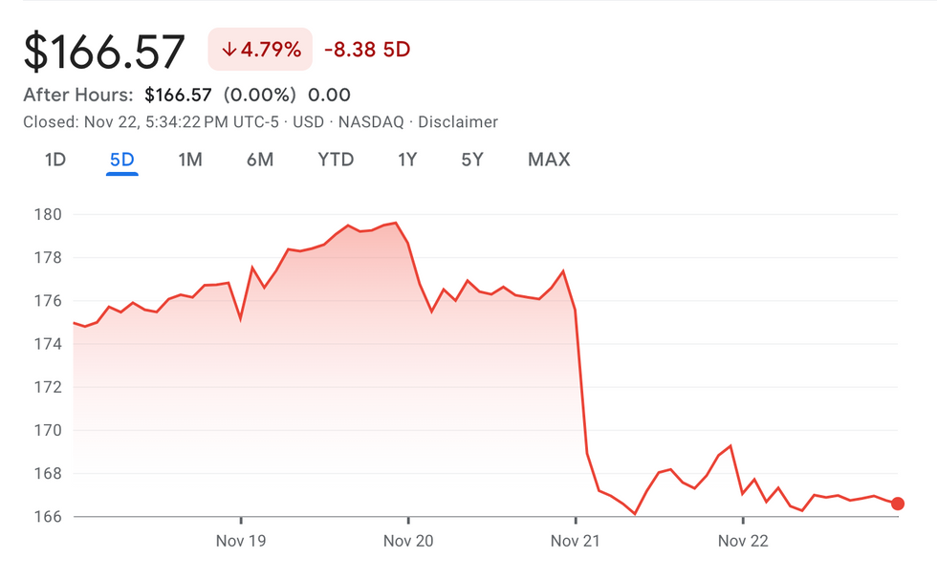
Task: Click the After Hours price value
Action: coord(178,95)
